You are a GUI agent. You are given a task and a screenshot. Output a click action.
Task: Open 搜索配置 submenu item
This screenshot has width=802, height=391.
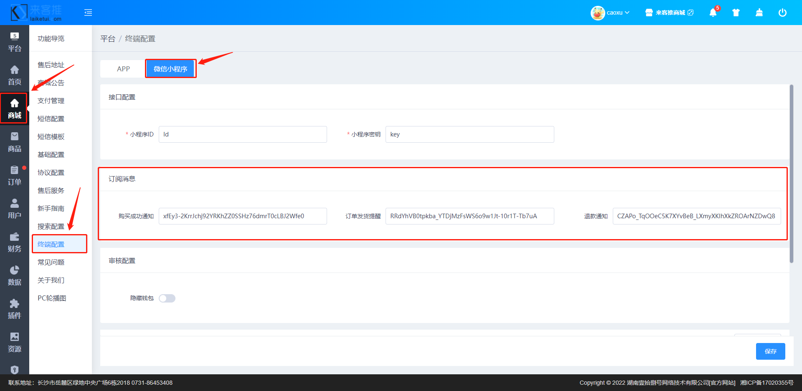point(51,226)
